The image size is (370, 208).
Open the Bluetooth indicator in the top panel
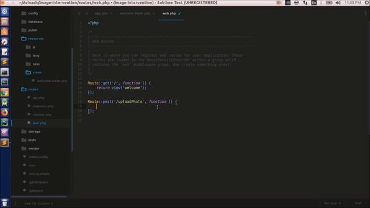321,2
